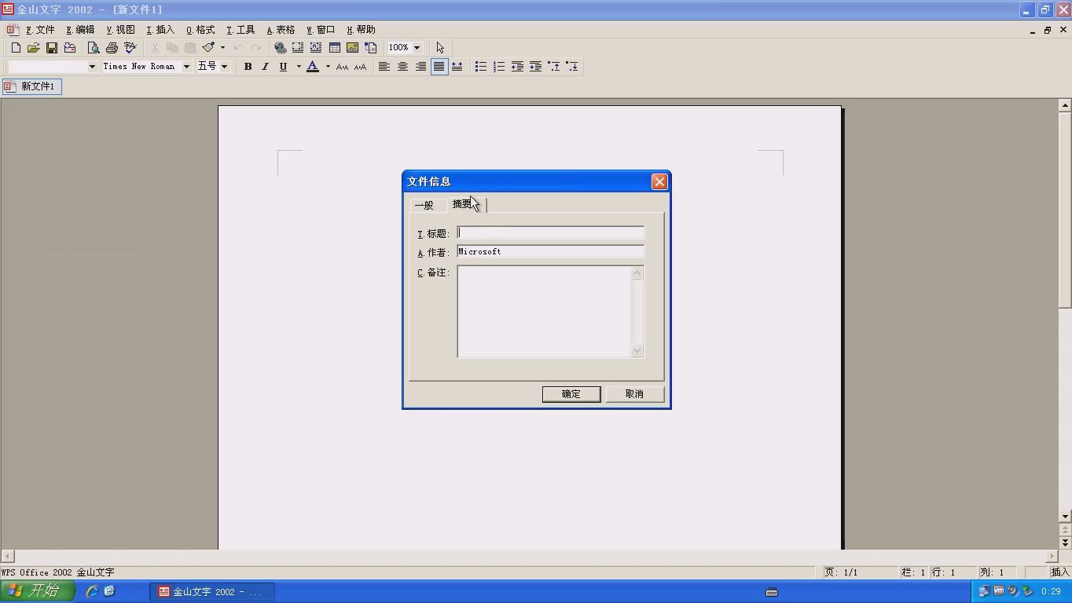This screenshot has height=603, width=1072.
Task: Cancel the dialog with 取消
Action: 634,394
